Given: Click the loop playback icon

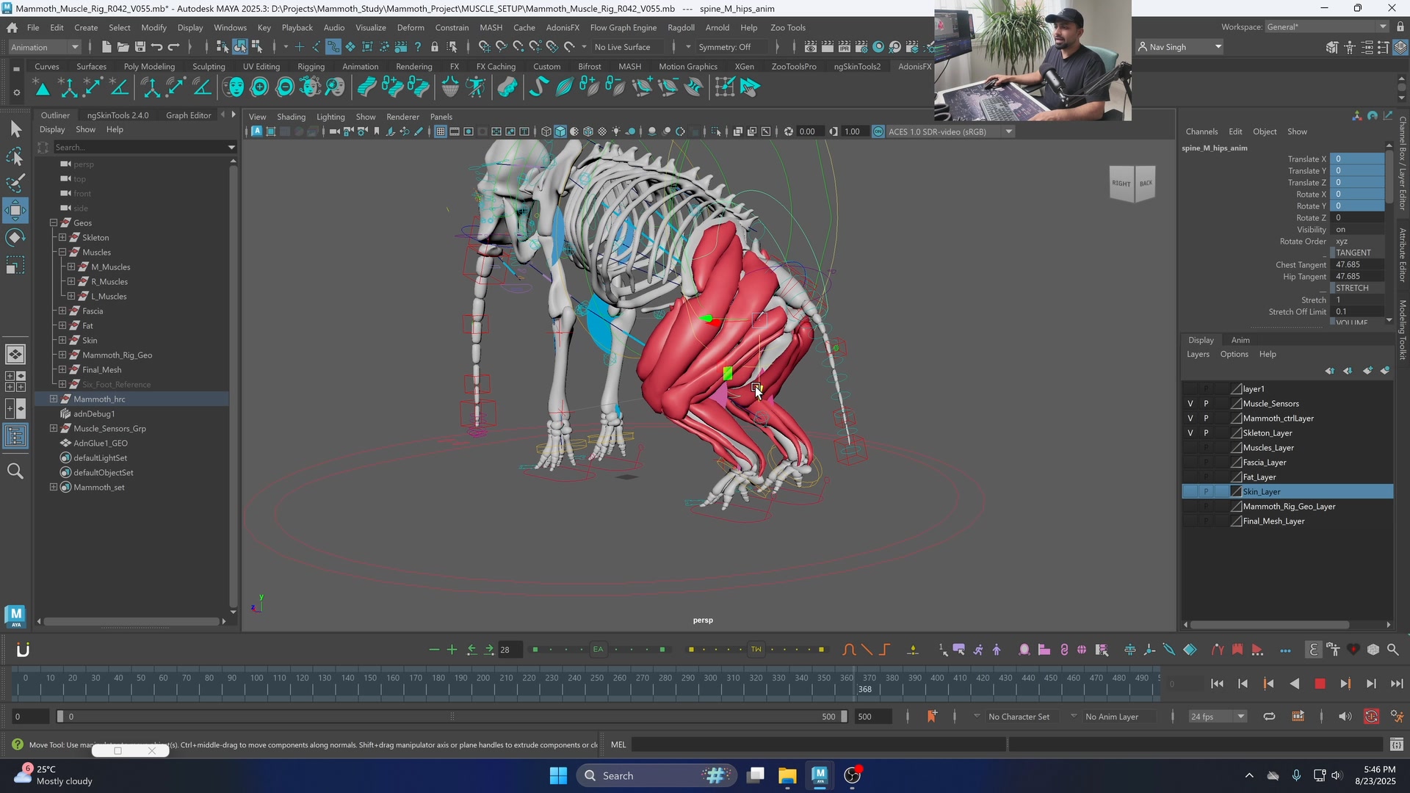Looking at the screenshot, I should (x=1269, y=717).
